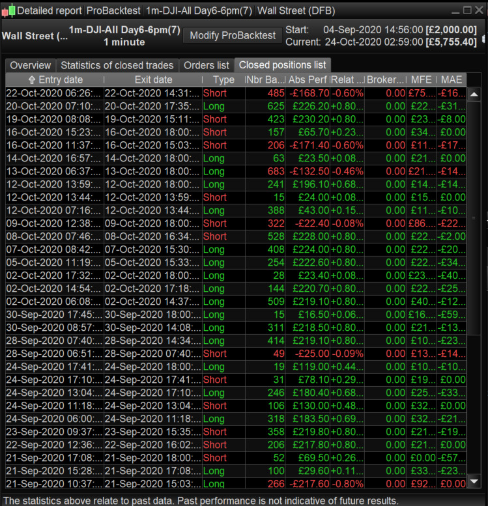Click the Start date 04-Sep-2020 14:56:00

tap(373, 30)
